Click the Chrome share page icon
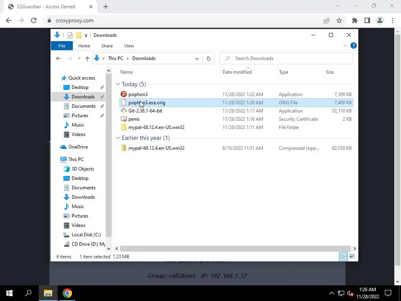 327,20
